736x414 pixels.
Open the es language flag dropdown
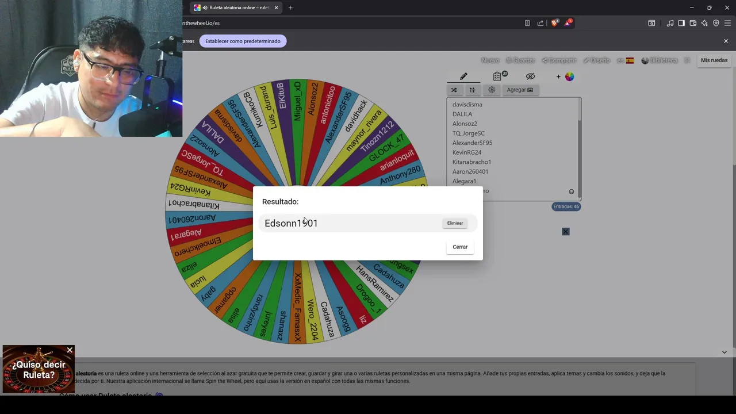coord(625,60)
